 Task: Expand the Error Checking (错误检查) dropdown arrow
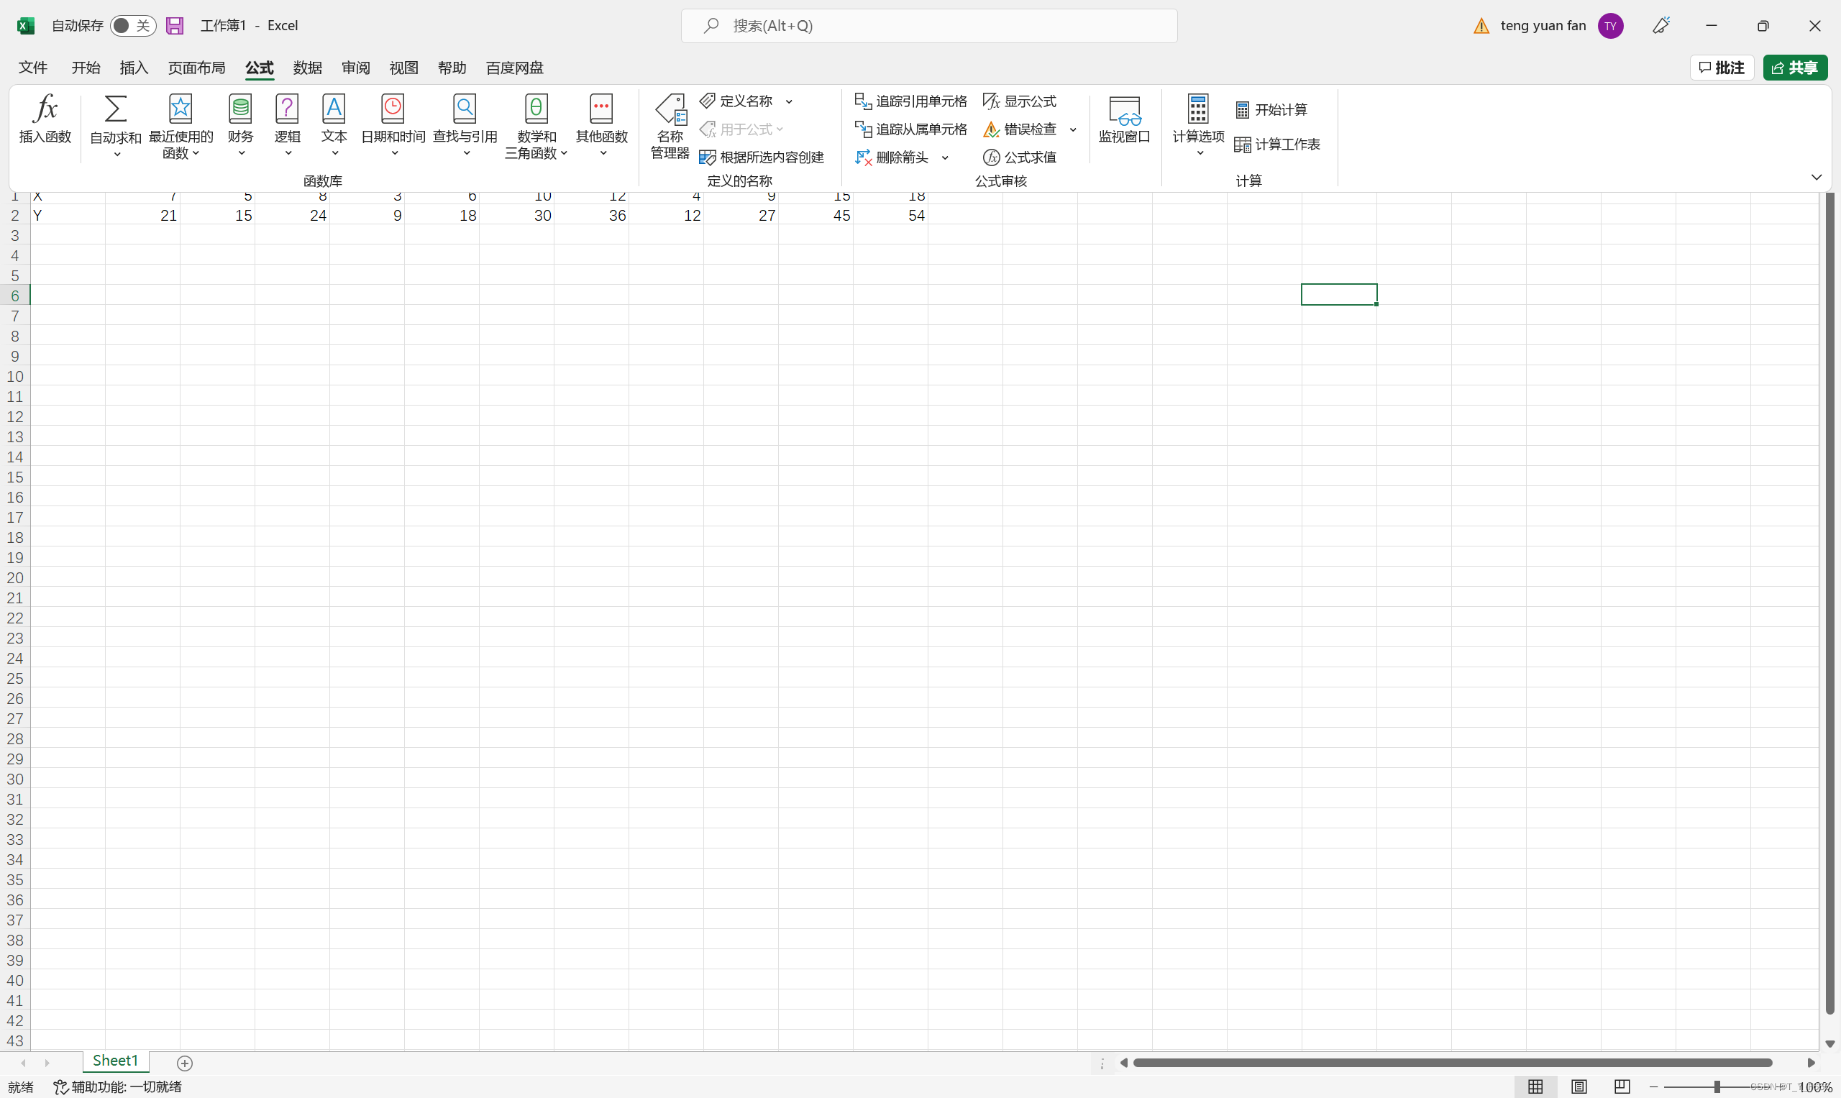pos(1073,129)
